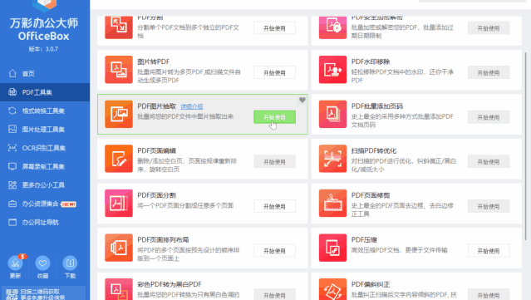This screenshot has height=300, width=531.
Task: Open 办公资源集合 sidebar item
Action: click(x=45, y=204)
